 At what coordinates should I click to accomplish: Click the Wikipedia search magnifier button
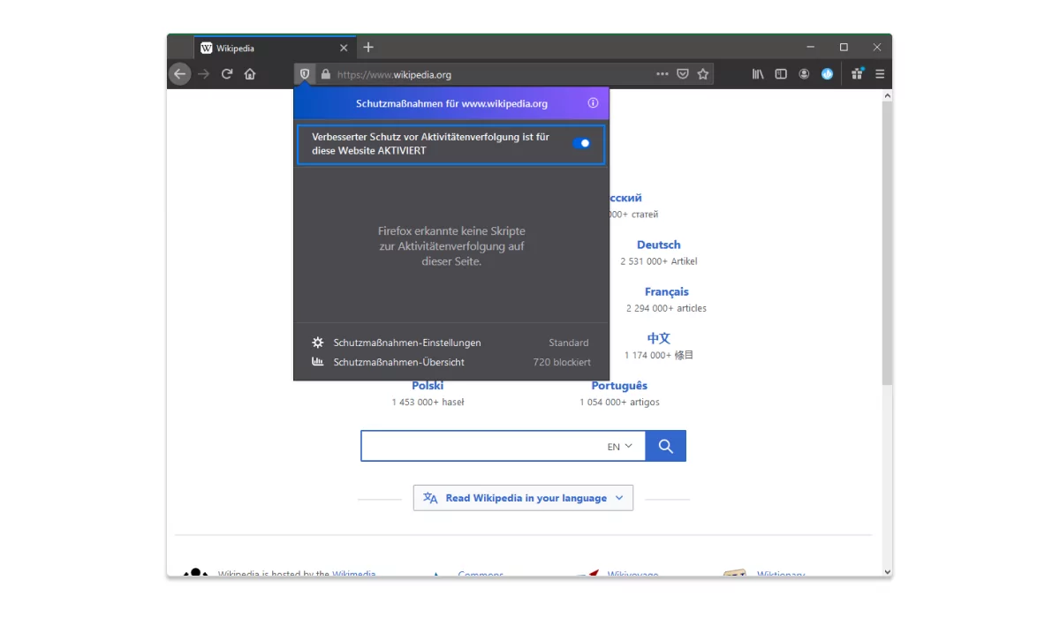tap(666, 446)
